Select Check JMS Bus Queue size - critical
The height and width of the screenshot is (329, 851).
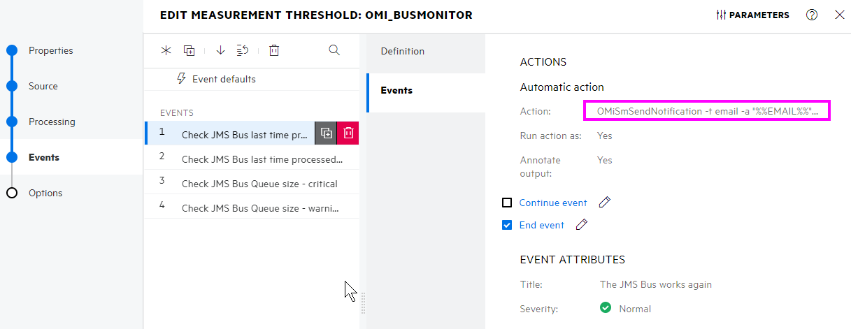(259, 184)
